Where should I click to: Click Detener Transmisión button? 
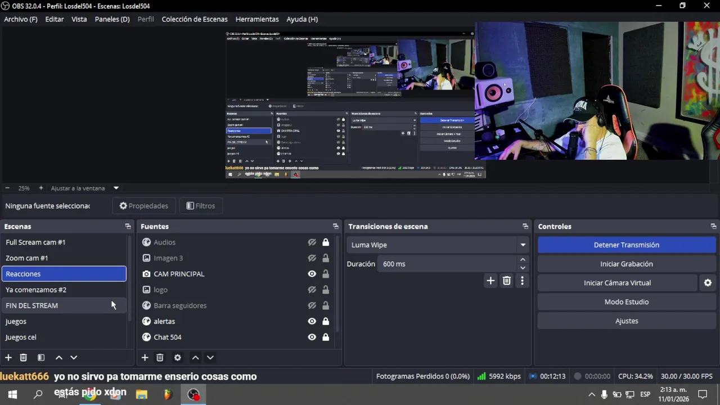click(627, 245)
